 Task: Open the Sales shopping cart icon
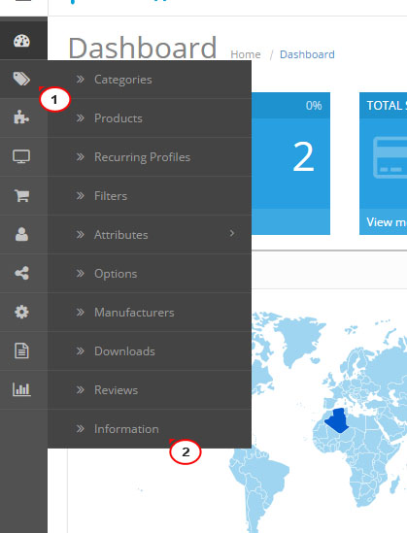click(21, 195)
